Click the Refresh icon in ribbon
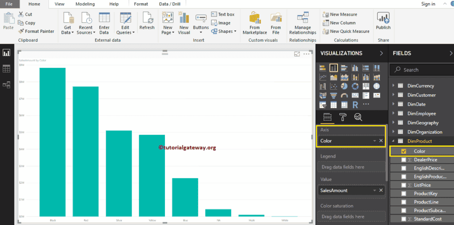The image size is (454, 225). 147,21
